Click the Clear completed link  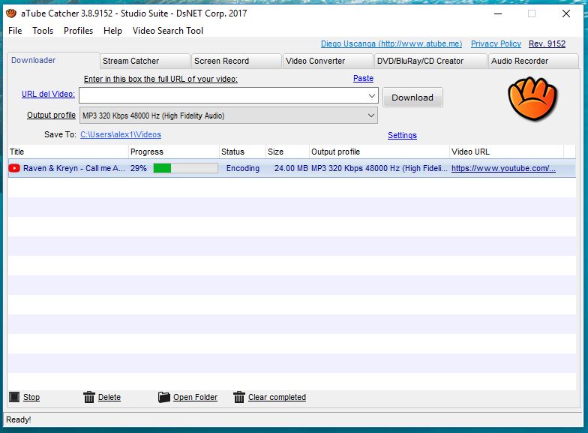pos(277,397)
